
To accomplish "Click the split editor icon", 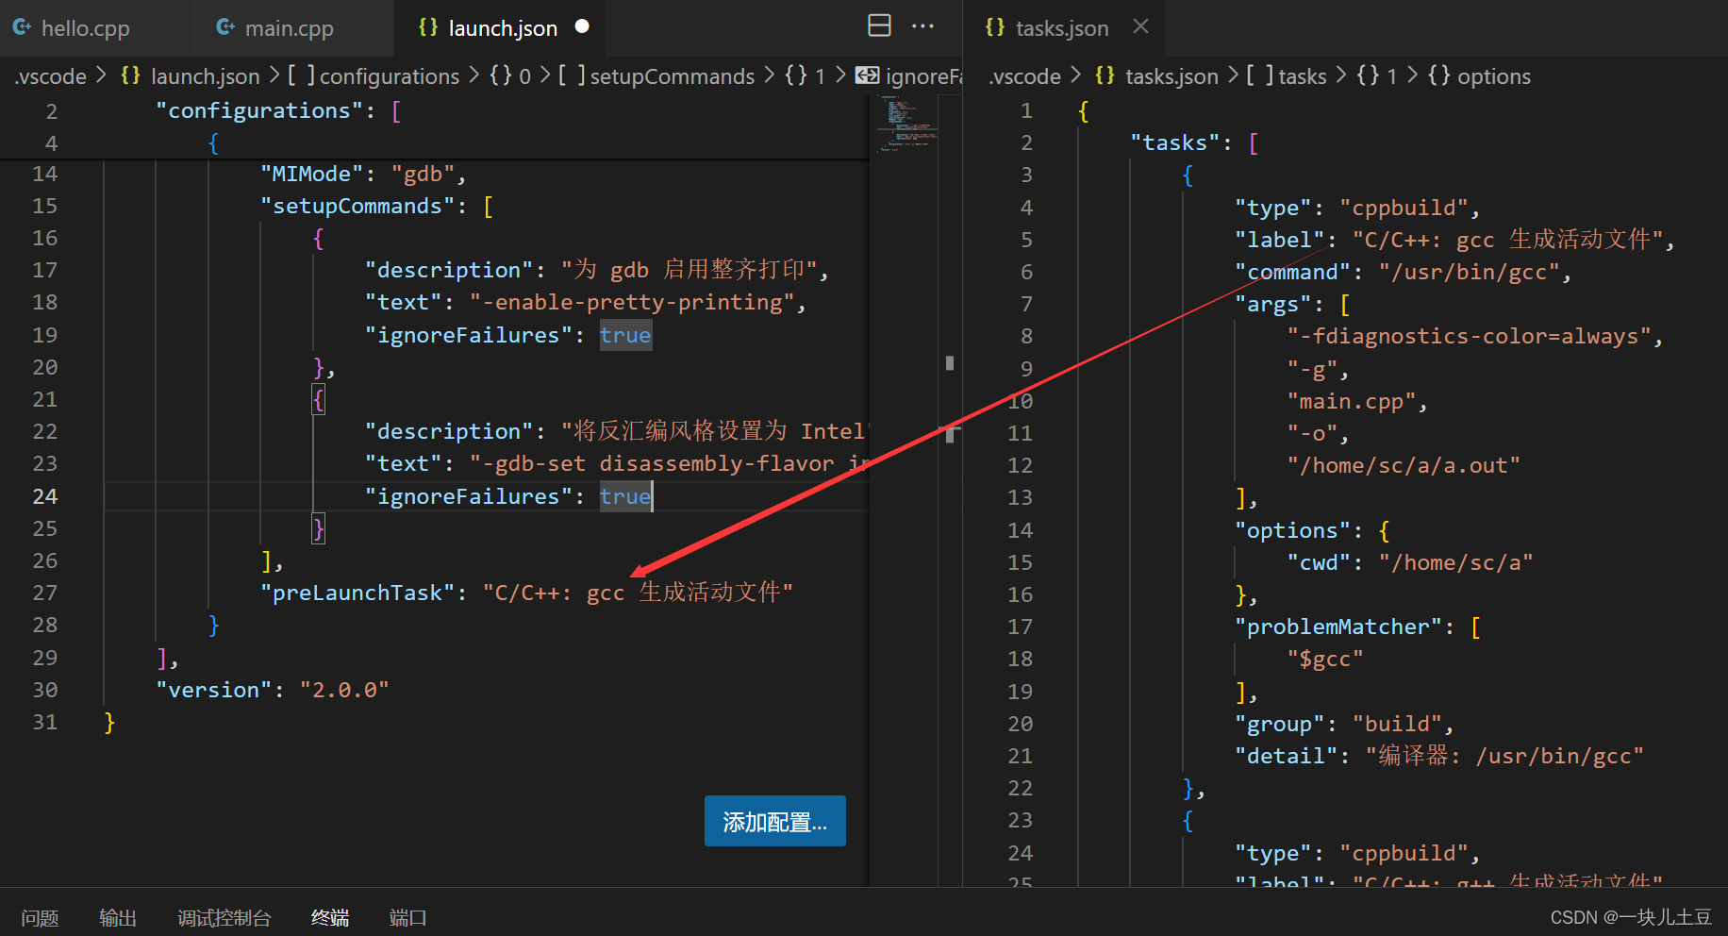I will point(879,25).
